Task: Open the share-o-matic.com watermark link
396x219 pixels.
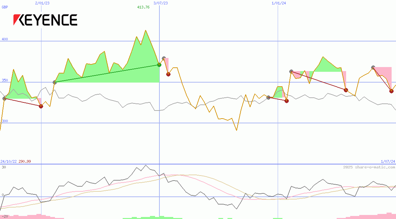Action: pos(369,167)
